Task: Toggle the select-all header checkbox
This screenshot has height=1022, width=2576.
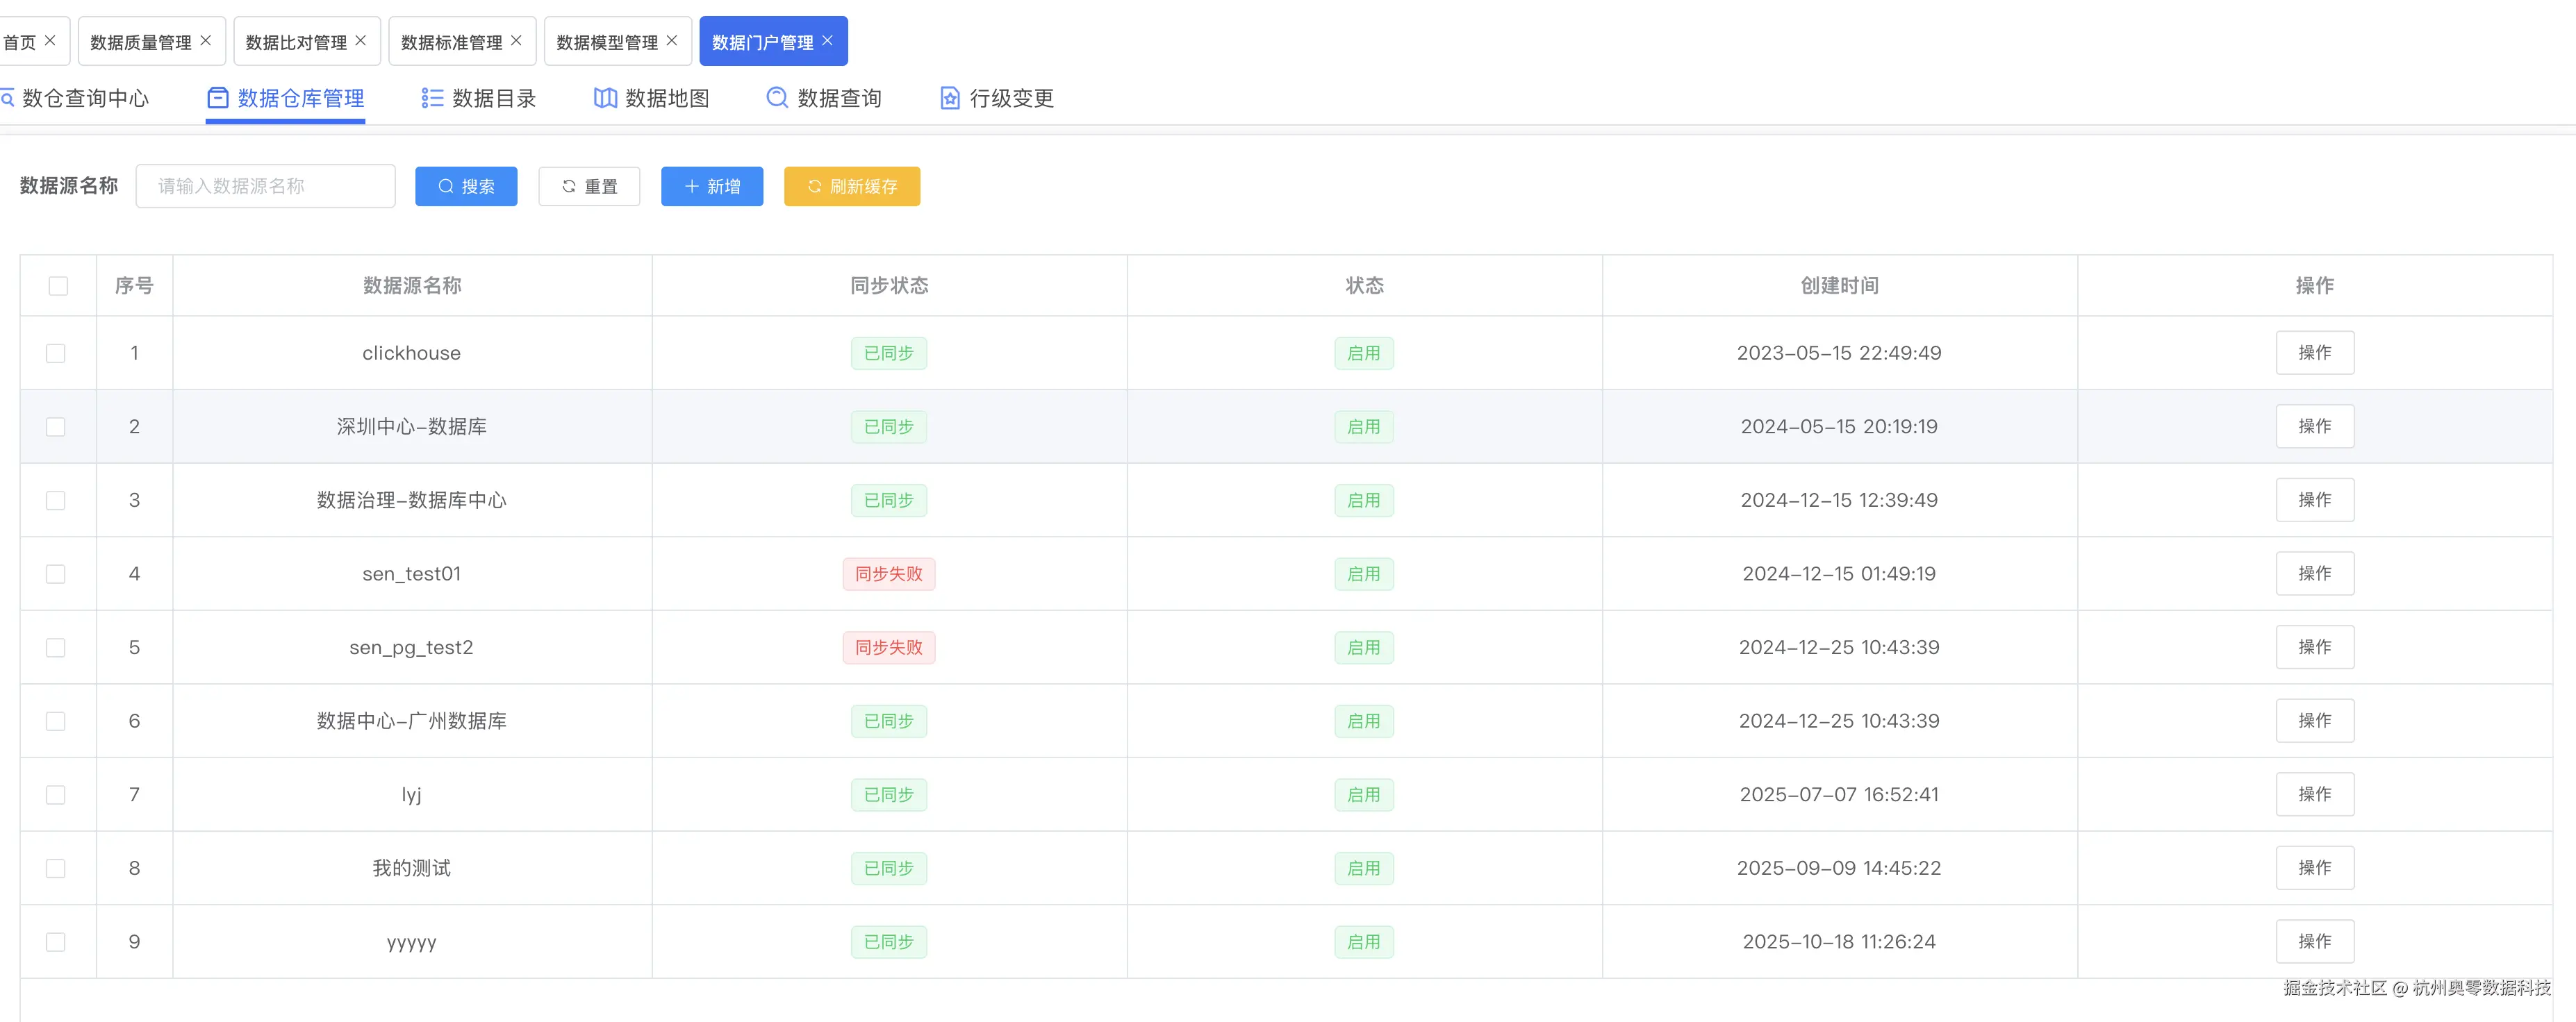Action: (58, 286)
